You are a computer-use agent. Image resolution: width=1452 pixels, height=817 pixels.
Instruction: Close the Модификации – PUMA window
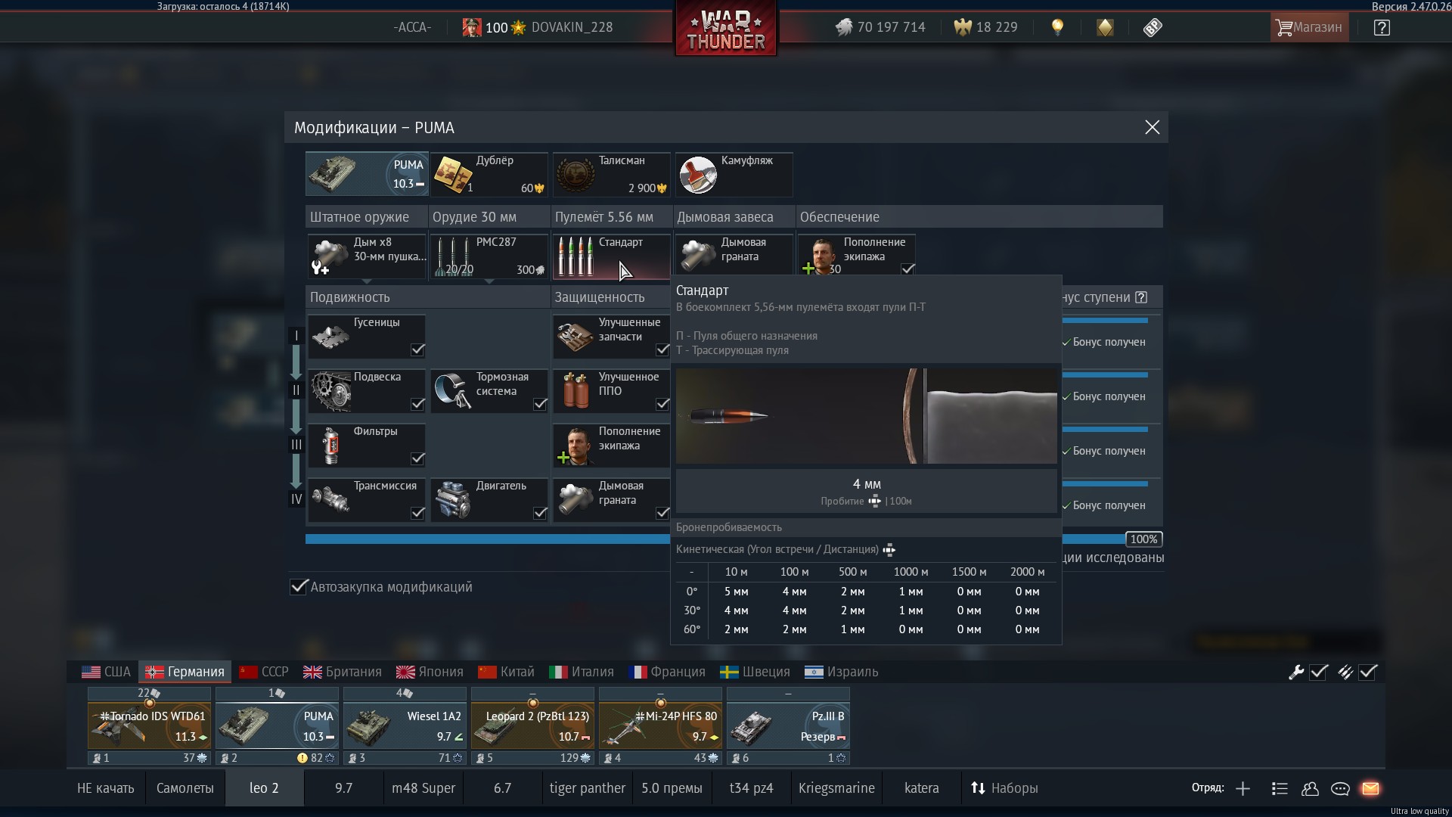pos(1152,127)
